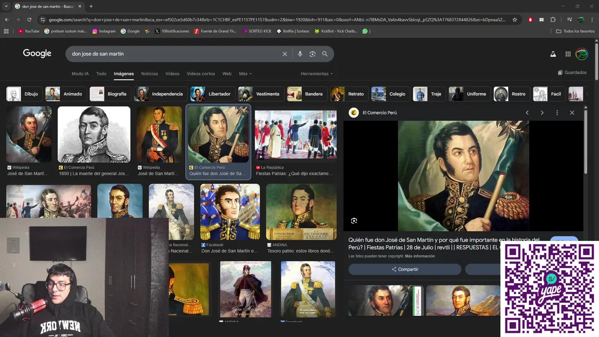Open the BotRix | Sorteos bookmark
The image size is (599, 337).
pyautogui.click(x=292, y=31)
